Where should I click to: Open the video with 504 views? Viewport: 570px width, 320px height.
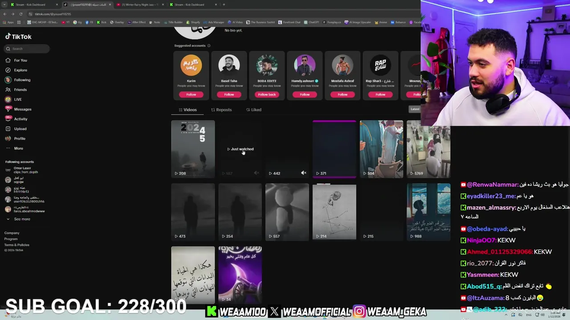tap(381, 149)
